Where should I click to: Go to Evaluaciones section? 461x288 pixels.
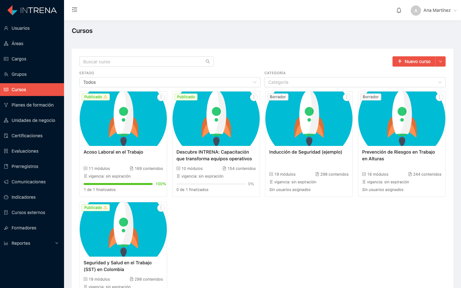(x=32, y=151)
